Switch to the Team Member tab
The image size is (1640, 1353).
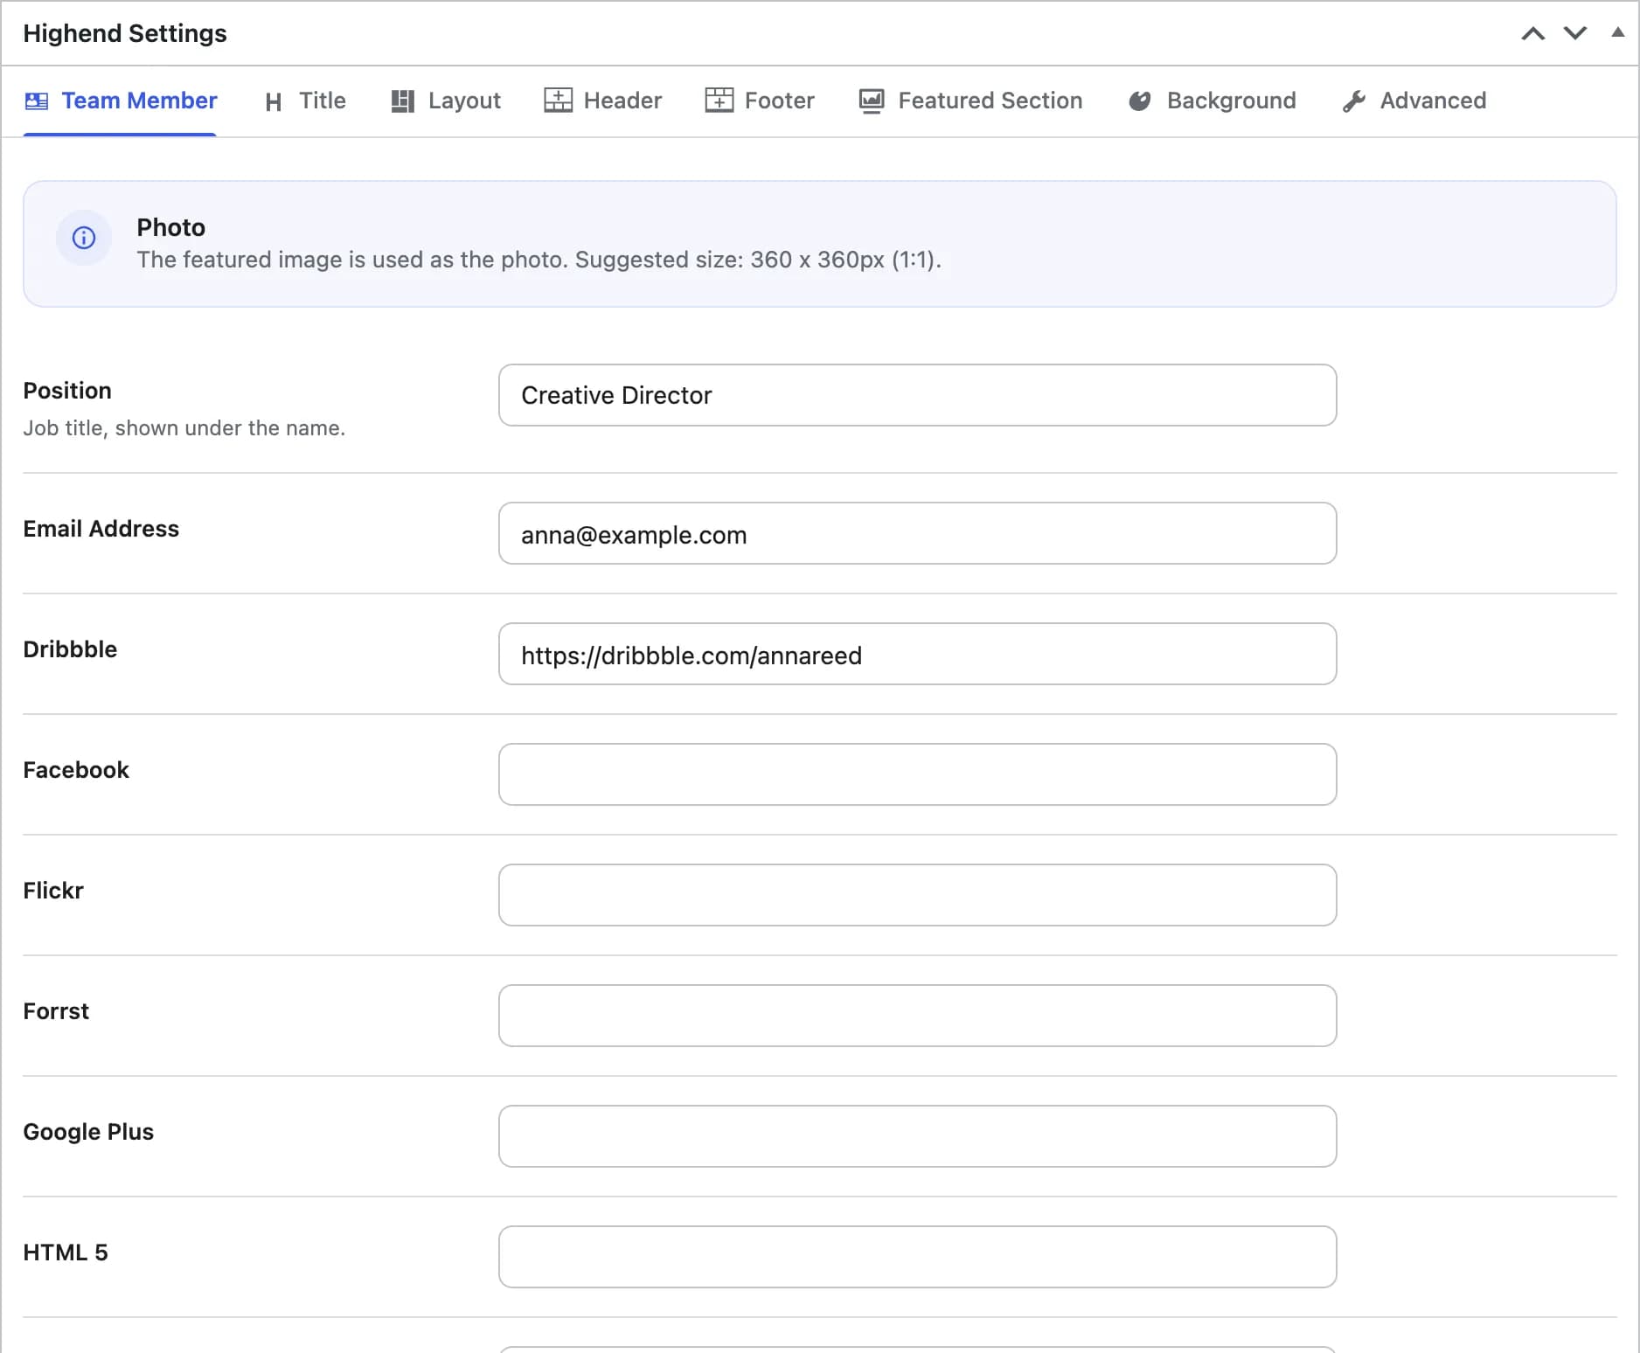[x=121, y=101]
